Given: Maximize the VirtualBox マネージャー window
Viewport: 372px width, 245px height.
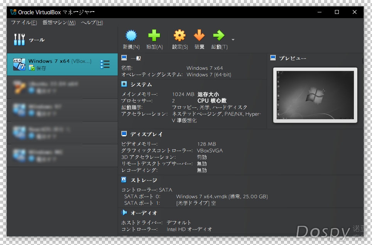Looking at the screenshot, I should (x=337, y=12).
